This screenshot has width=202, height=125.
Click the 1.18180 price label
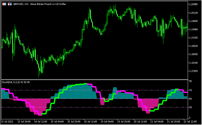pos(193,63)
